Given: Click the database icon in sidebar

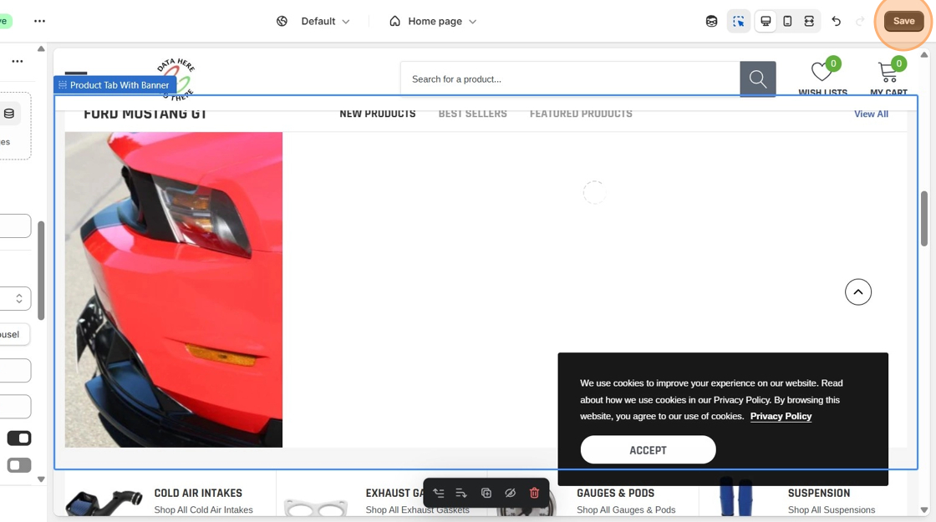Looking at the screenshot, I should pos(9,114).
